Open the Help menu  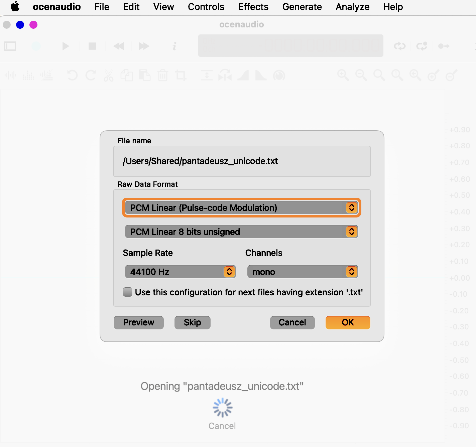(x=393, y=7)
